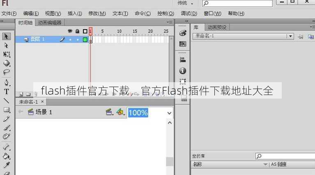Toggle show/hide all layers eye icon

70,31
